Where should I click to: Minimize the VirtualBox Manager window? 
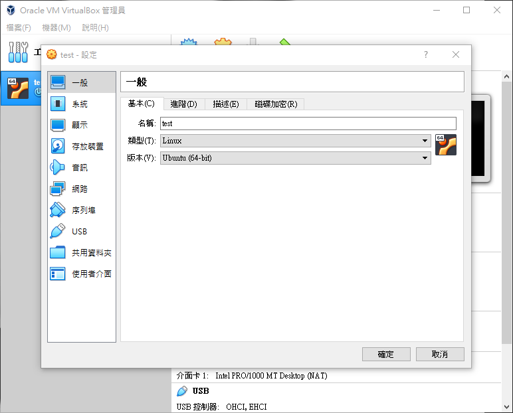(437, 10)
